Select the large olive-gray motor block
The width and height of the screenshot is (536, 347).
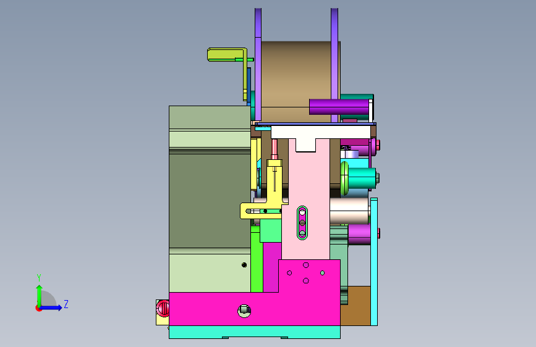(x=210, y=199)
